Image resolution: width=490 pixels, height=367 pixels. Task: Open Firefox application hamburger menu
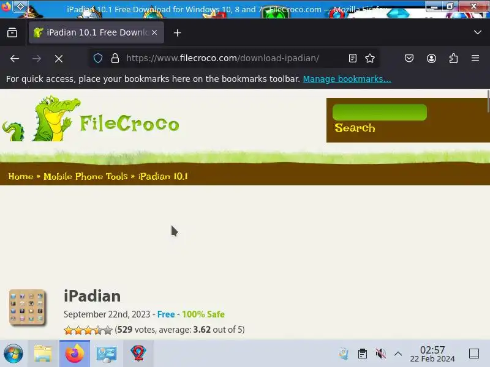coord(475,58)
